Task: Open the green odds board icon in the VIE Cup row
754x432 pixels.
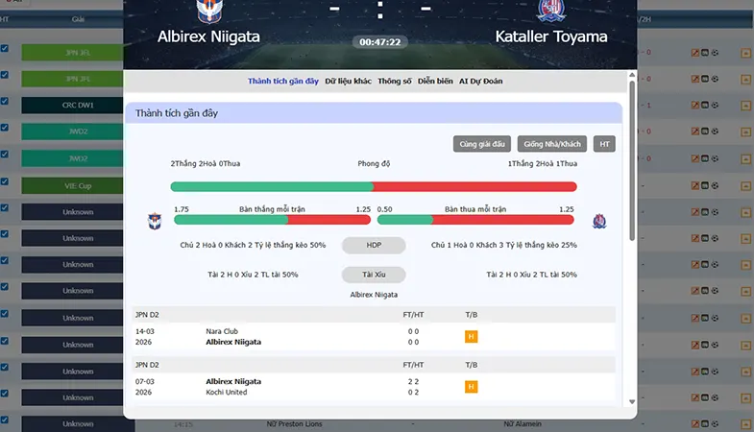Action: tap(705, 185)
